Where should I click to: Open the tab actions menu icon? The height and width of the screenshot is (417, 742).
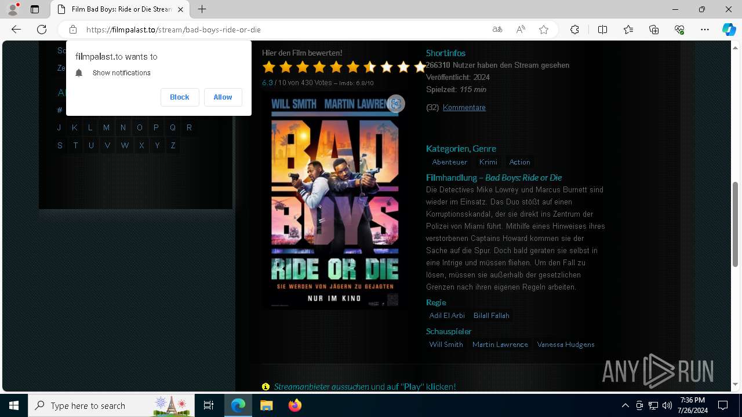point(35,9)
